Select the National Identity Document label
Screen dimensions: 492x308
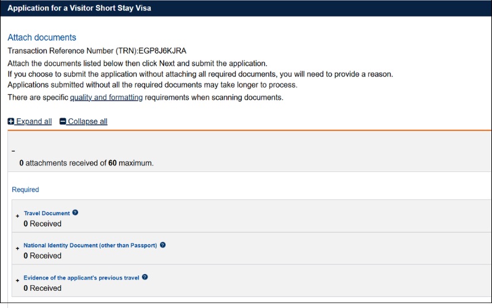(90, 245)
